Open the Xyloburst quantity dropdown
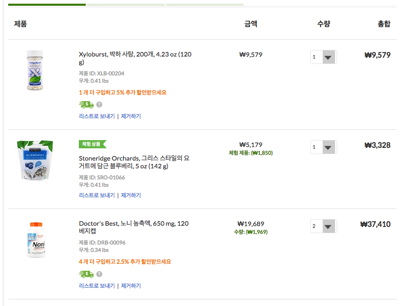The height and width of the screenshot is (306, 404). (324, 57)
